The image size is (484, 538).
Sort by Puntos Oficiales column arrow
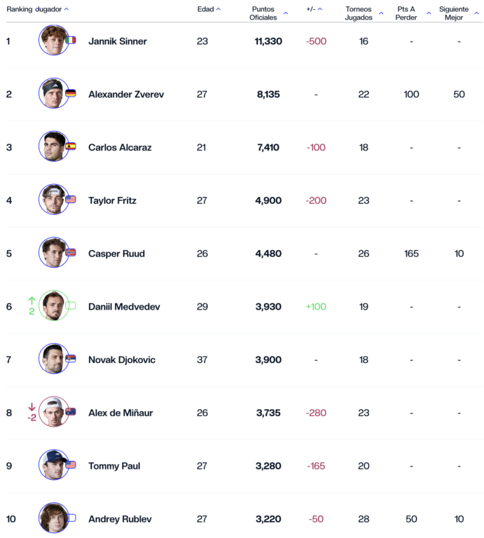pos(286,13)
